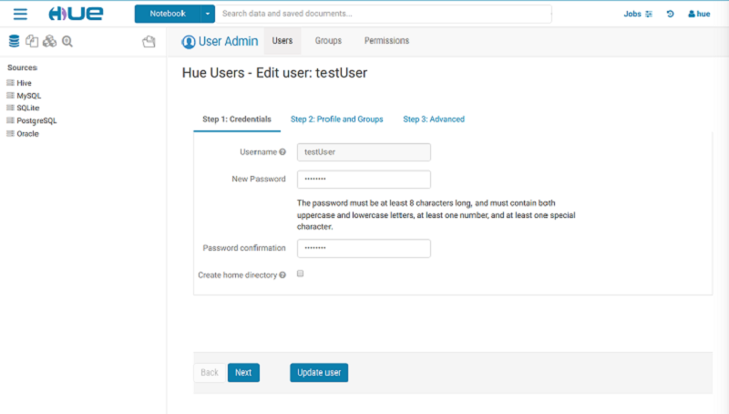Select Oracle source
Viewport: 729px width, 414px height.
27,133
